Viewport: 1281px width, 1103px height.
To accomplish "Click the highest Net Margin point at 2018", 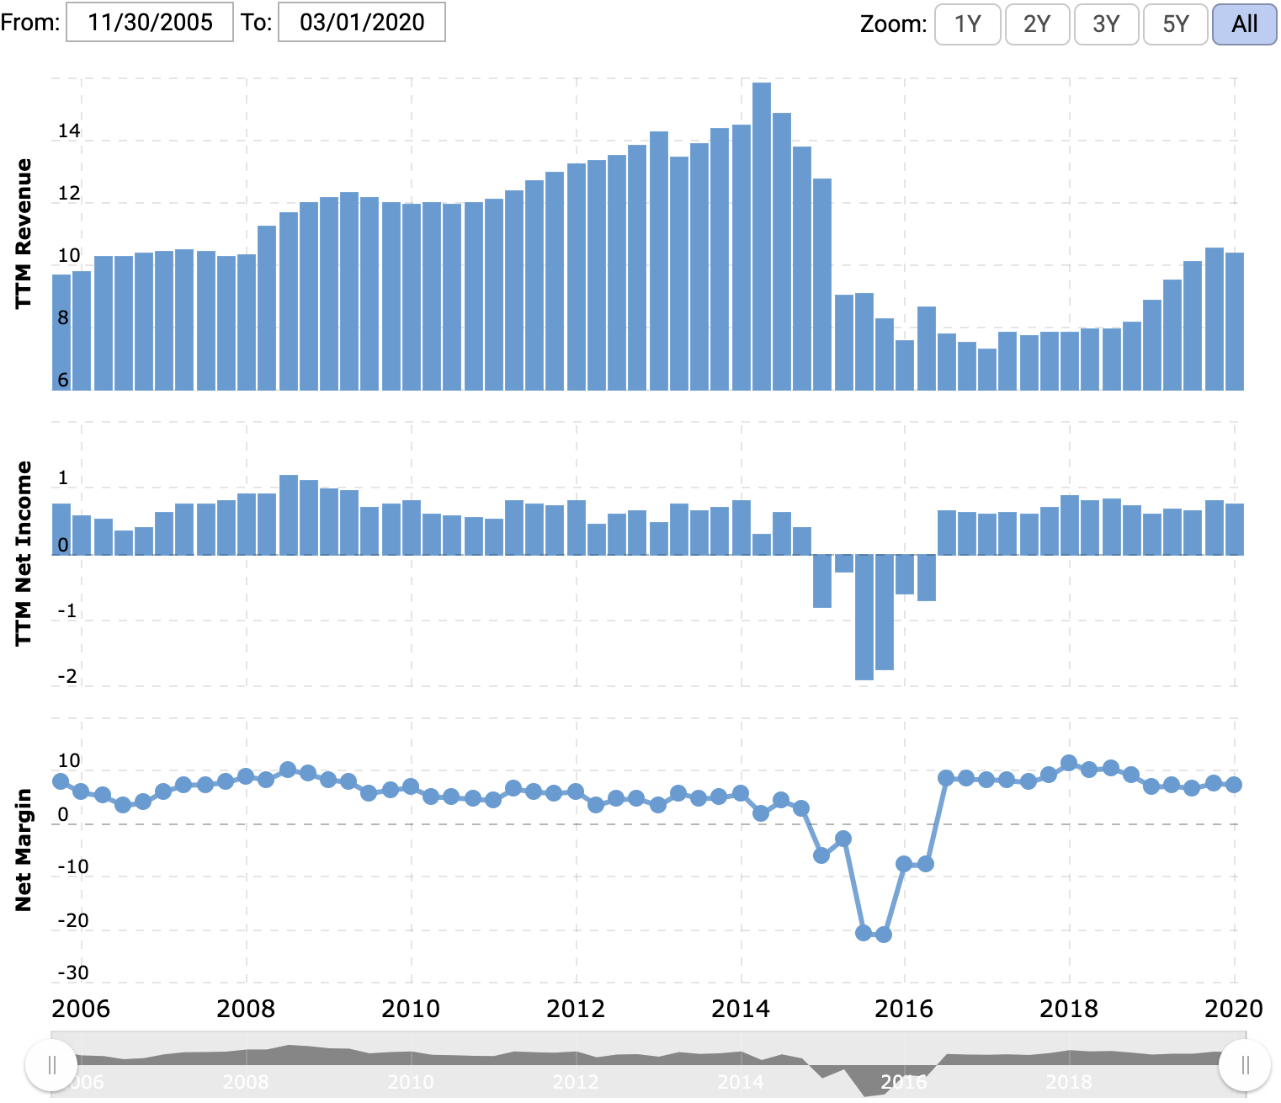I will point(1069,763).
